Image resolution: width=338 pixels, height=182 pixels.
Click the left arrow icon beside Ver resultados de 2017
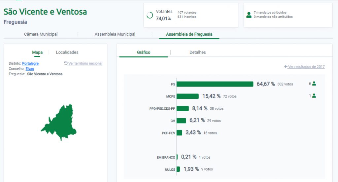(x=286, y=67)
